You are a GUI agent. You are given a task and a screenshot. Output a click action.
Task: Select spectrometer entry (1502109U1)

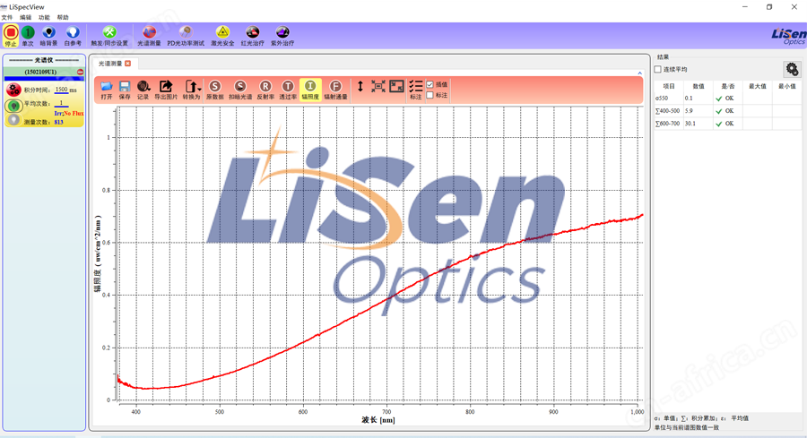point(40,72)
